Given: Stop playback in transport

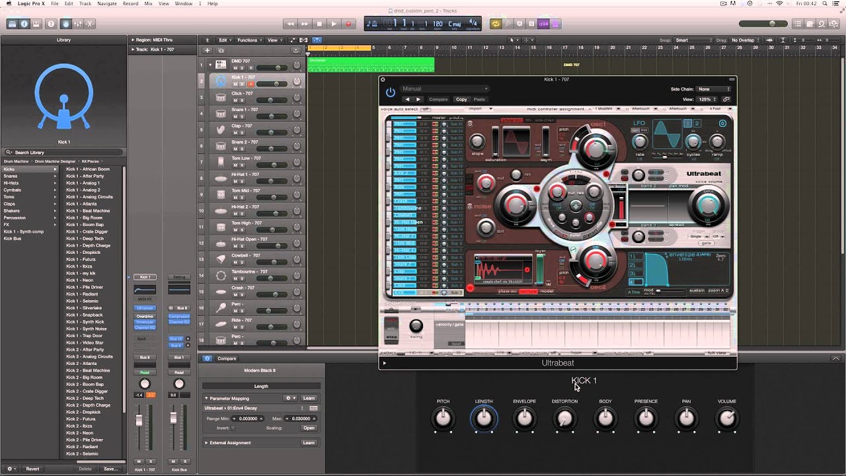Looking at the screenshot, I should tap(319, 24).
